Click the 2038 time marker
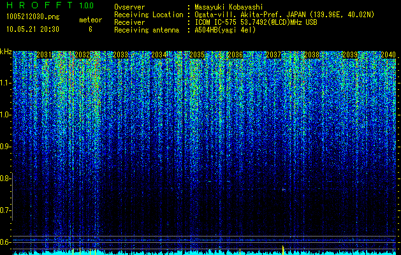Image resolution: width=401 pixels, height=255 pixels. 312,55
